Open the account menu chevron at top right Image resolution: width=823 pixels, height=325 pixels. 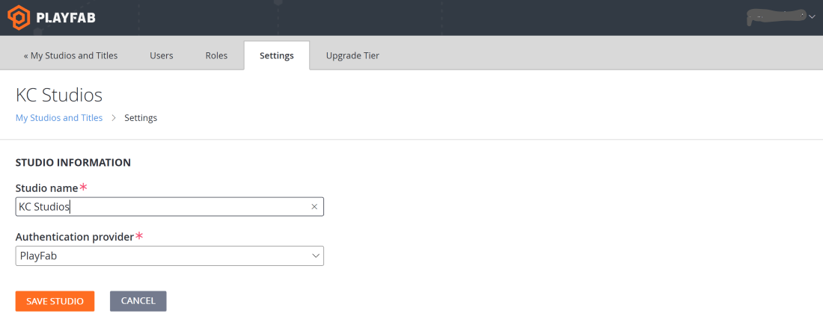(x=812, y=16)
